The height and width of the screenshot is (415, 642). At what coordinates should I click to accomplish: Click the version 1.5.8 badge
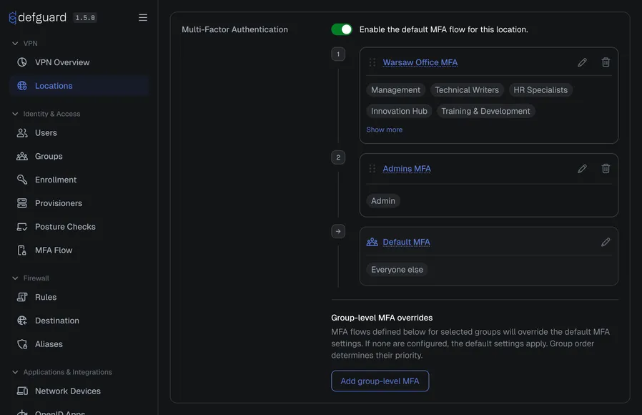coord(85,18)
